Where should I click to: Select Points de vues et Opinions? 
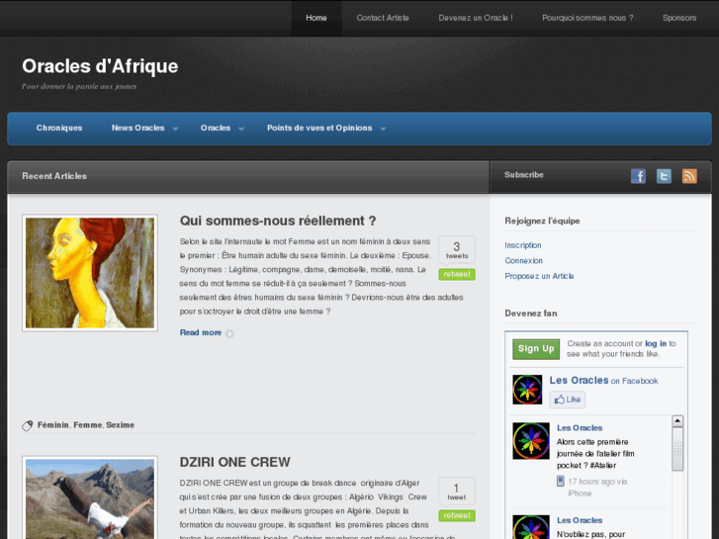click(319, 128)
